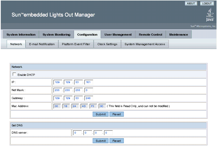The image size is (217, 146).
Task: Click the first Gateway octet field
Action: (x=58, y=98)
